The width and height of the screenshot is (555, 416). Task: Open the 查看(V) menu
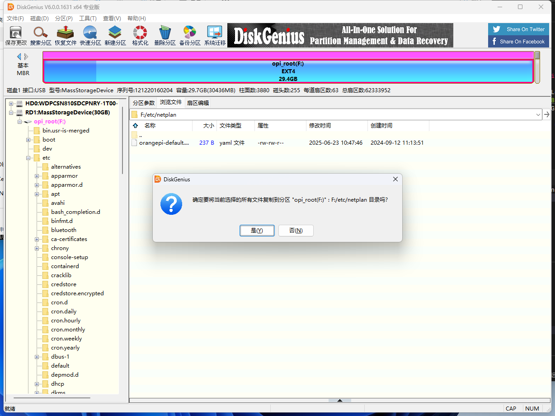pyautogui.click(x=112, y=19)
